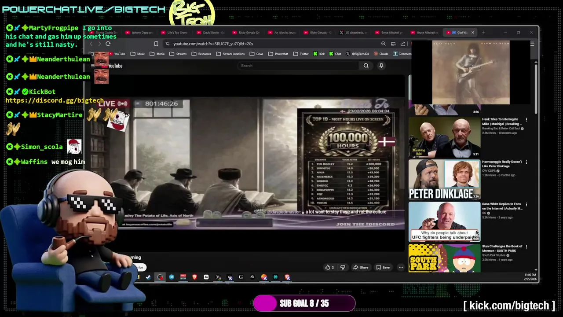Expand the Streams bookmarks folder
563x317 pixels.
click(178, 54)
